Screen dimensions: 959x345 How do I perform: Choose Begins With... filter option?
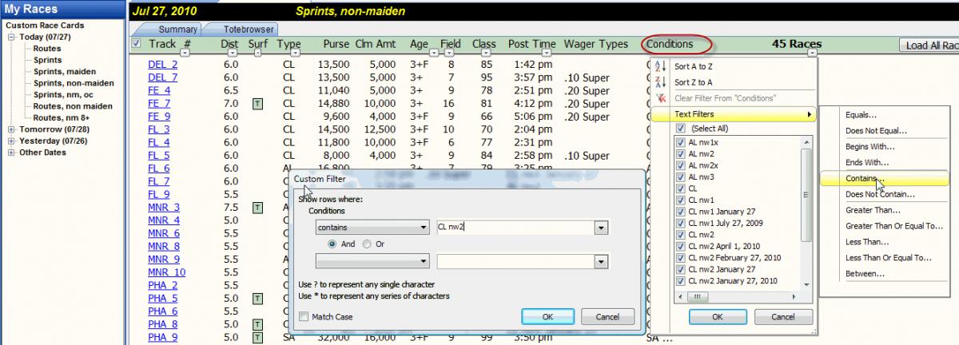click(x=869, y=147)
